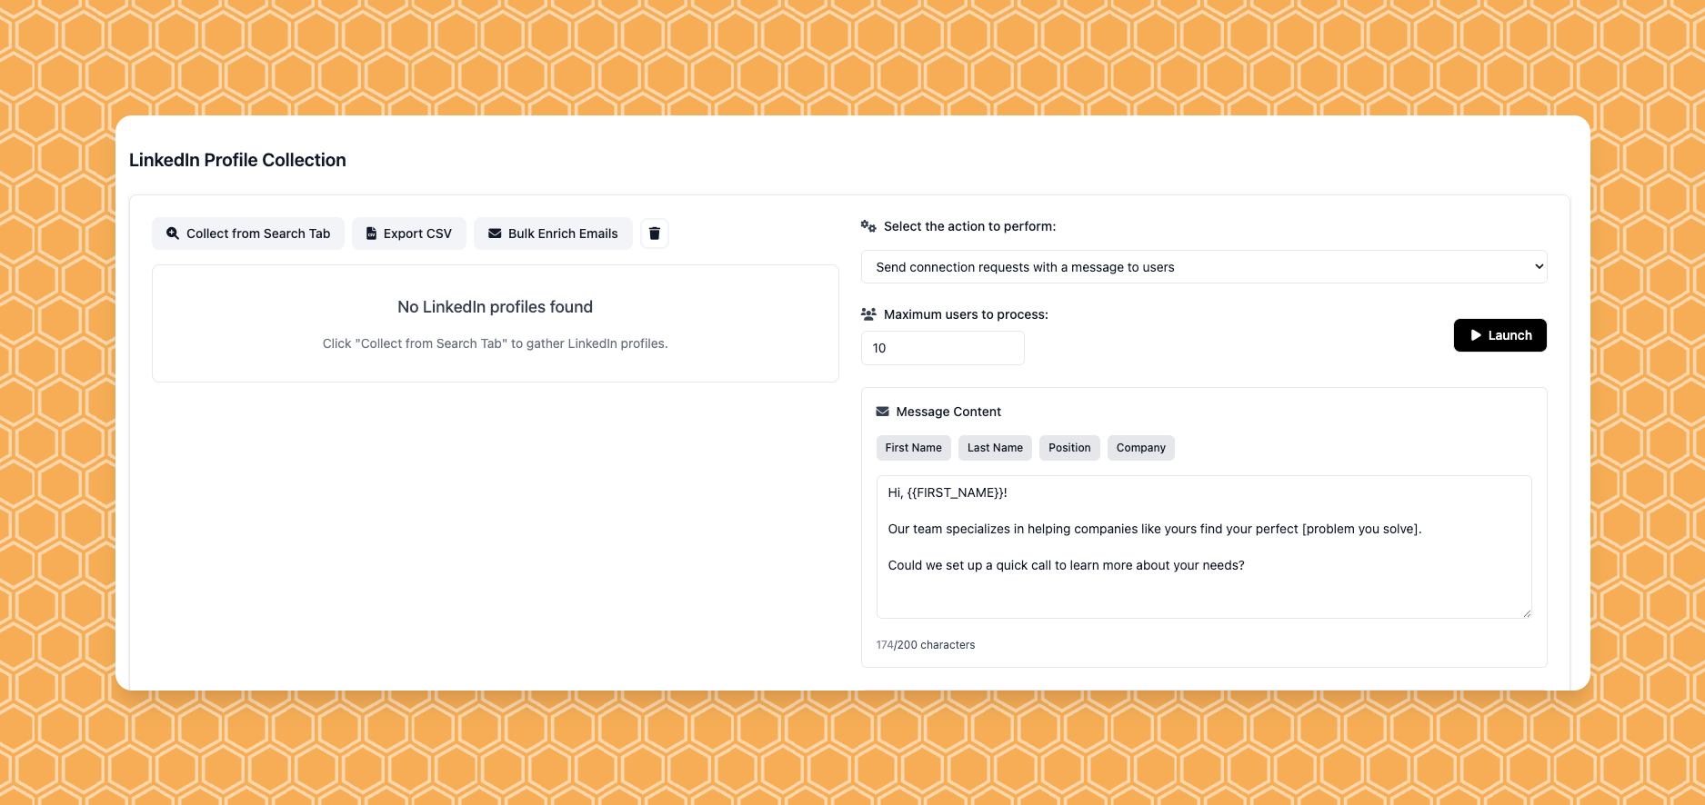Image resolution: width=1705 pixels, height=805 pixels.
Task: Click the Select the action to perform label
Action: coord(969,226)
